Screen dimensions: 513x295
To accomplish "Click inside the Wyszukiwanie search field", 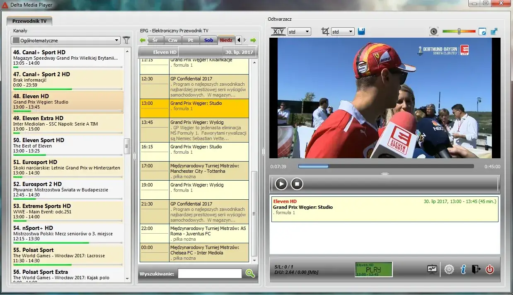I will tap(209, 273).
